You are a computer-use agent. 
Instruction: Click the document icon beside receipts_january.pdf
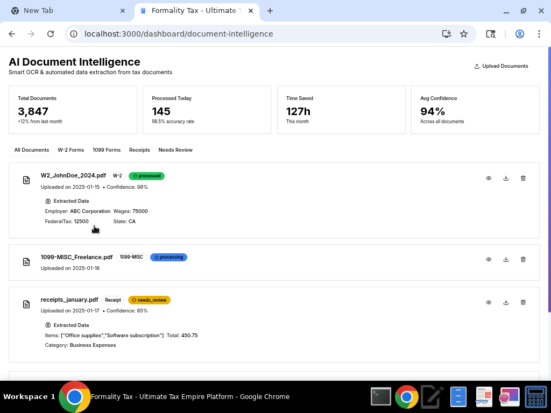coord(26,304)
